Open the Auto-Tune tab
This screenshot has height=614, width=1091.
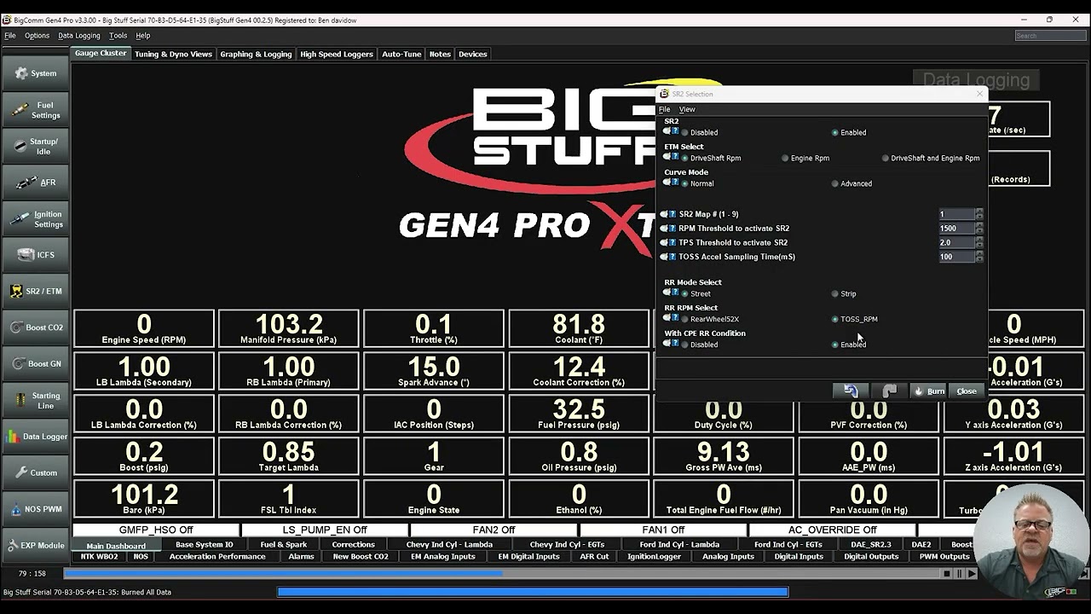[x=401, y=54]
